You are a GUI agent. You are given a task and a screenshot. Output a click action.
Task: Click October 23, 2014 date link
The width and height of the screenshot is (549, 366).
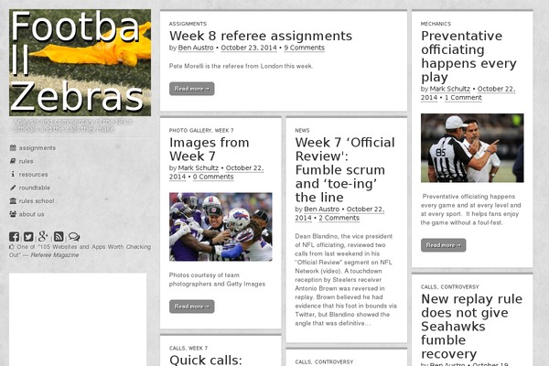coord(249,48)
